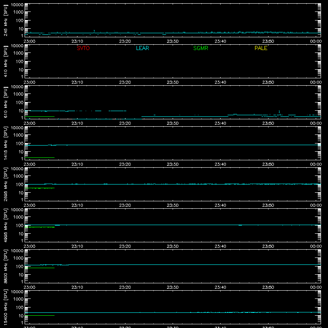Select the 245 MHz [SFU] axis title

pos(5,20)
